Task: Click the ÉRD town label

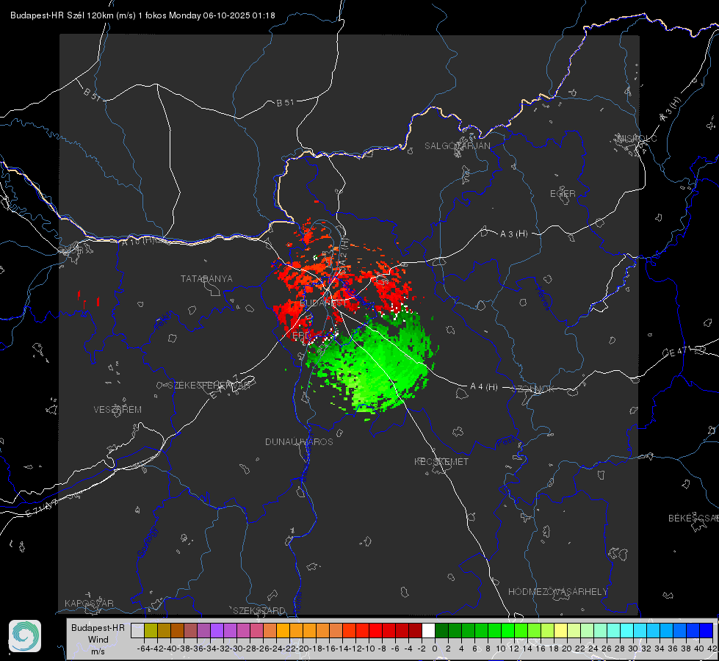Action: (x=301, y=336)
